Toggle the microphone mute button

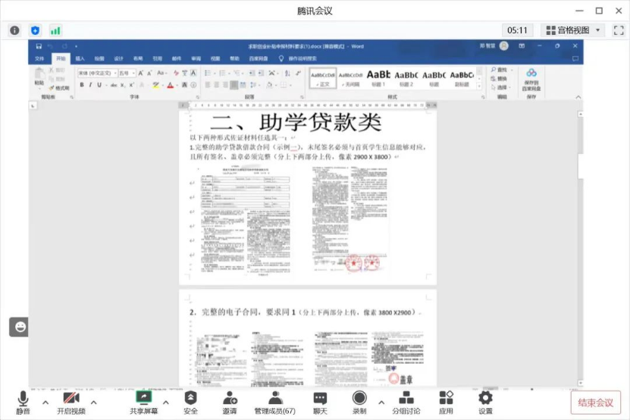pyautogui.click(x=23, y=402)
